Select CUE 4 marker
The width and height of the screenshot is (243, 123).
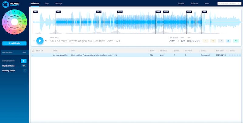[120, 12]
